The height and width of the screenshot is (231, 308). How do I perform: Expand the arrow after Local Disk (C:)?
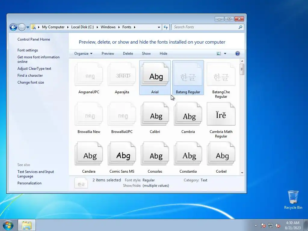click(x=97, y=27)
